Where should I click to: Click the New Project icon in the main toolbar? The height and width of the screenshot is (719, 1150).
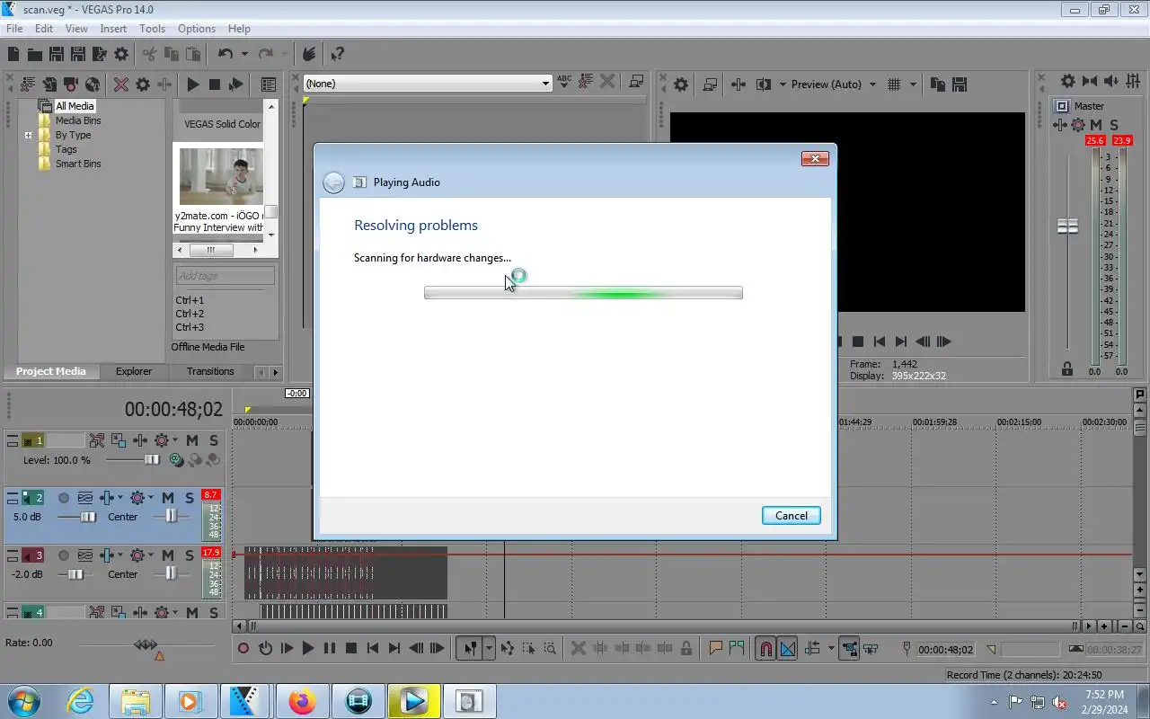click(14, 54)
